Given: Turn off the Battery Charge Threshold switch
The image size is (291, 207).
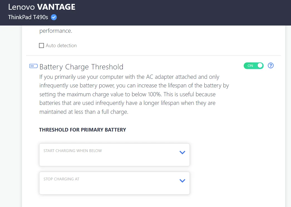Looking at the screenshot, I should (253, 66).
